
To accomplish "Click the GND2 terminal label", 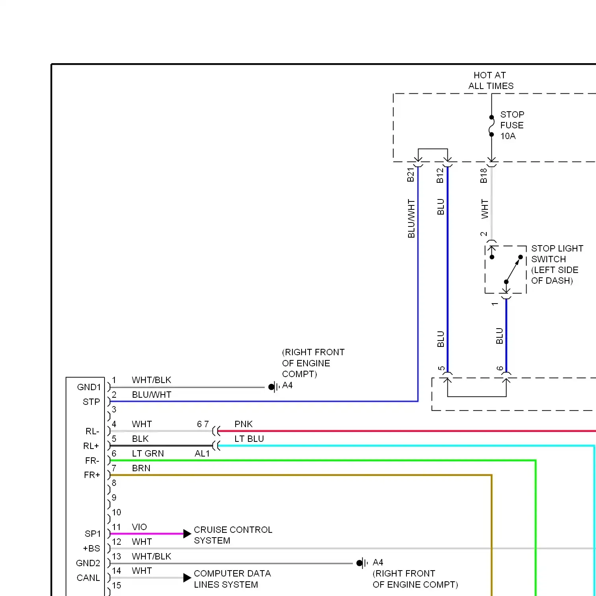I will 88,563.
